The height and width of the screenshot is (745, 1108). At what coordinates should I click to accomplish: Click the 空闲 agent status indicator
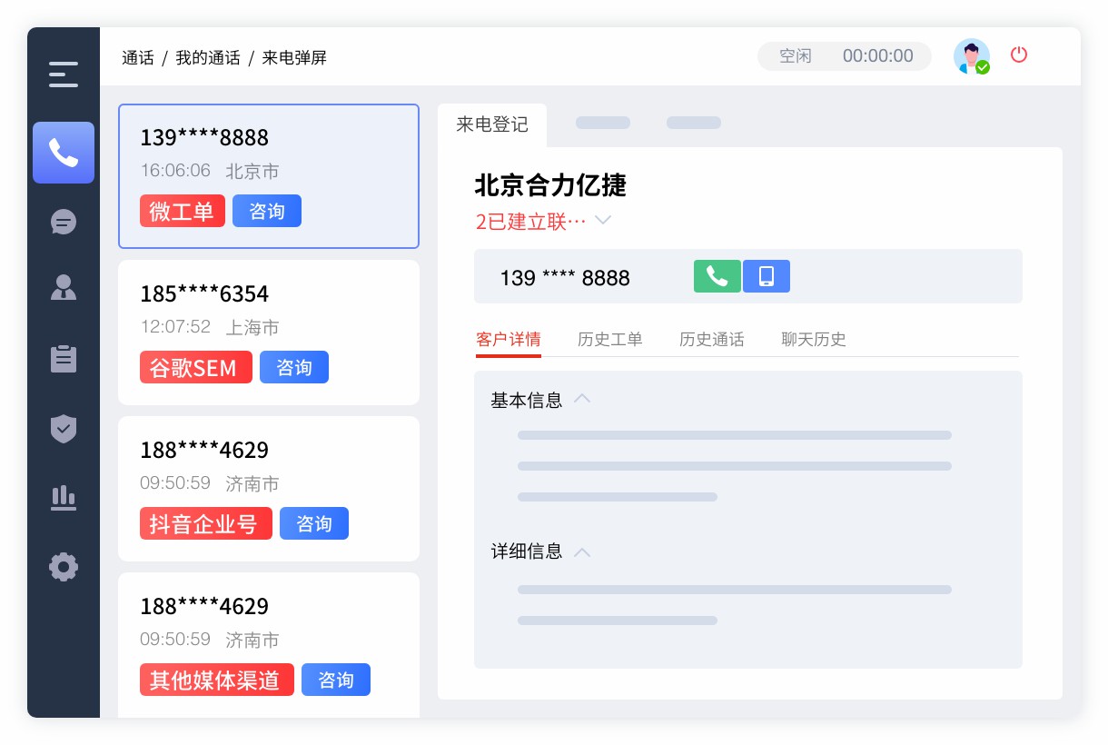(795, 56)
